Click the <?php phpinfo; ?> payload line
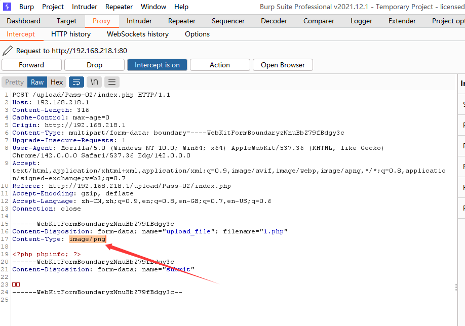 (47, 254)
